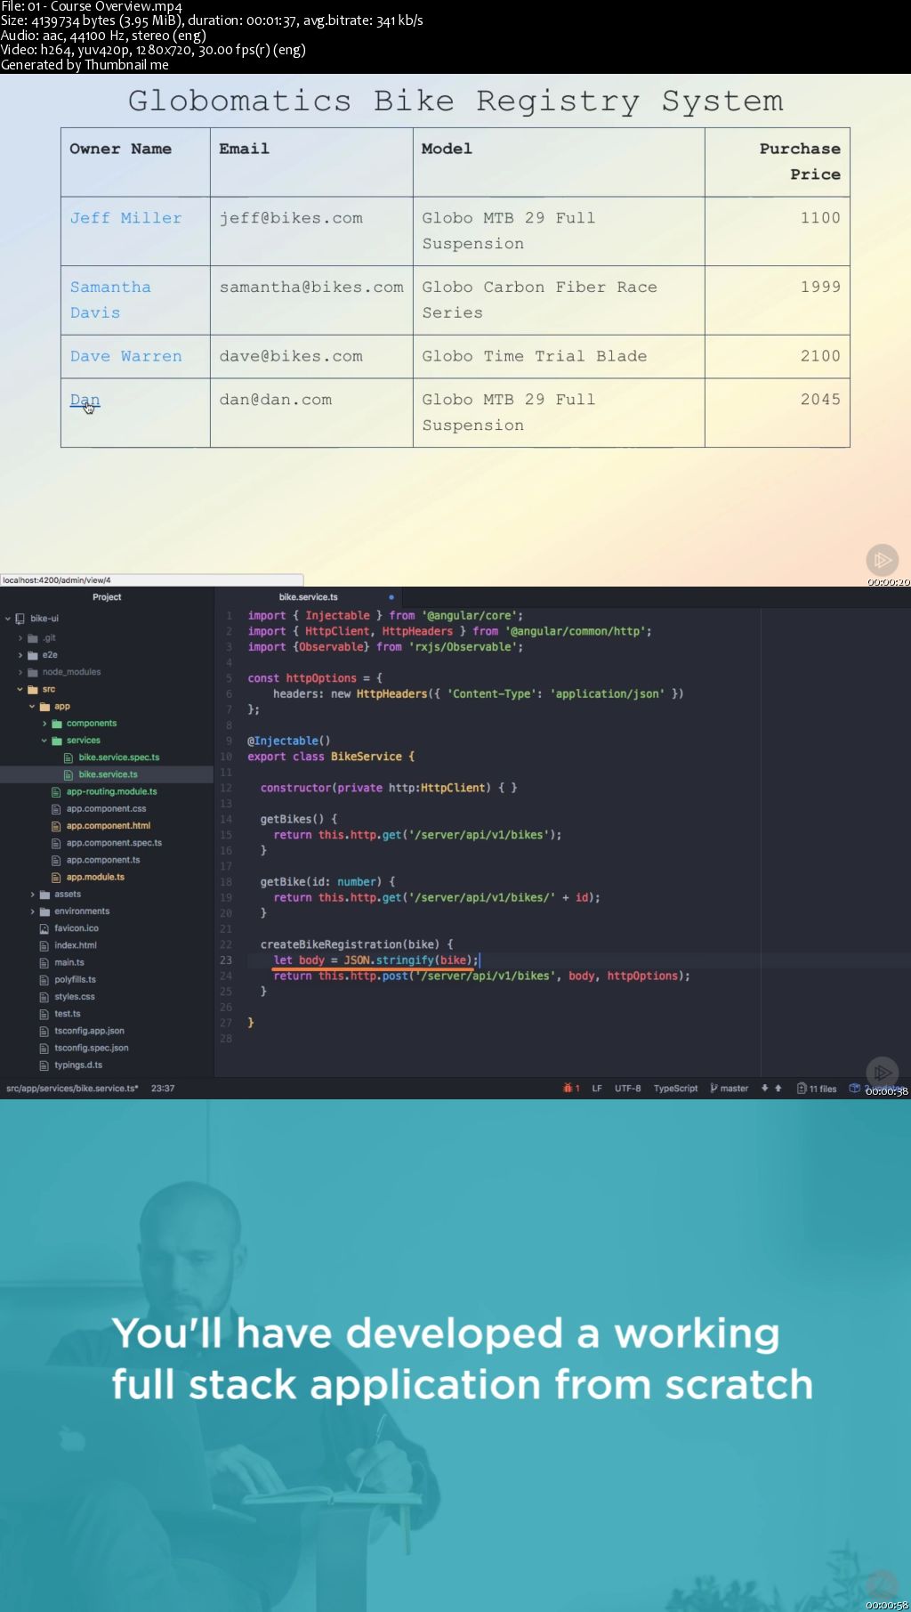Click the services folder icon
Image resolution: width=911 pixels, height=1612 pixels.
57,741
